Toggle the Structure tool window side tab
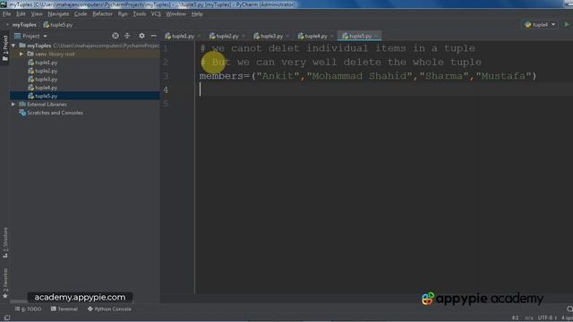 coord(5,242)
